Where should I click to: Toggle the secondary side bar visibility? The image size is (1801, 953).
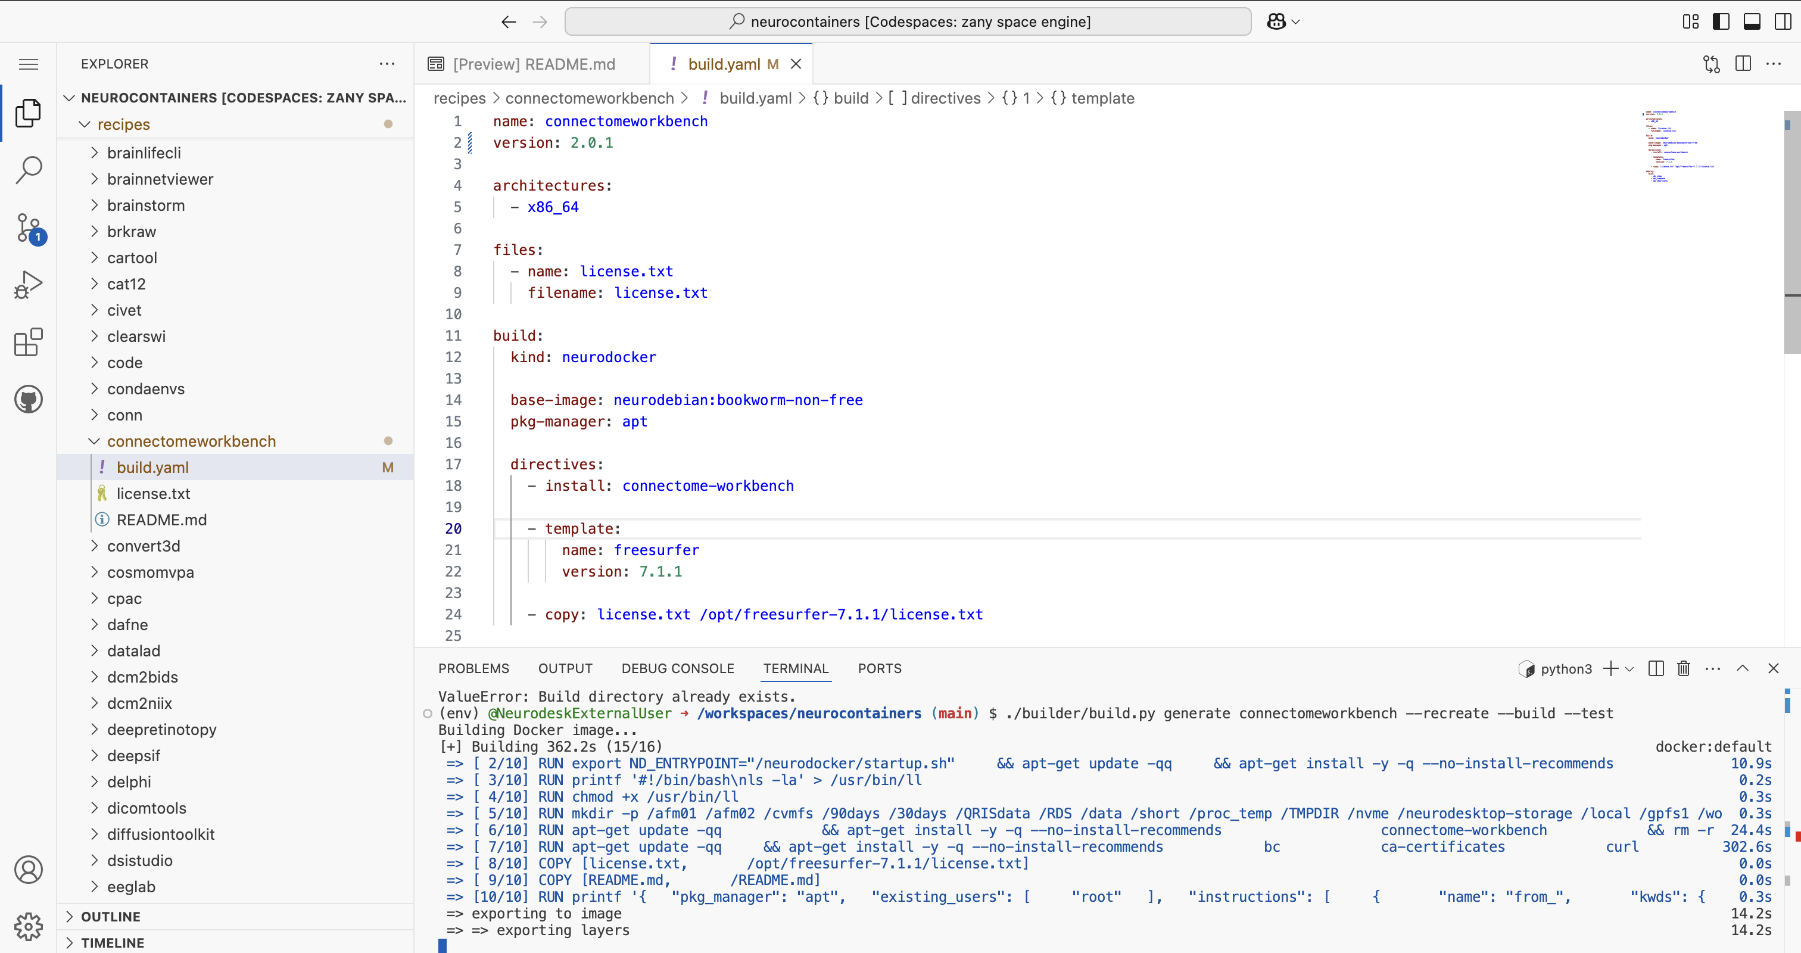click(x=1783, y=21)
